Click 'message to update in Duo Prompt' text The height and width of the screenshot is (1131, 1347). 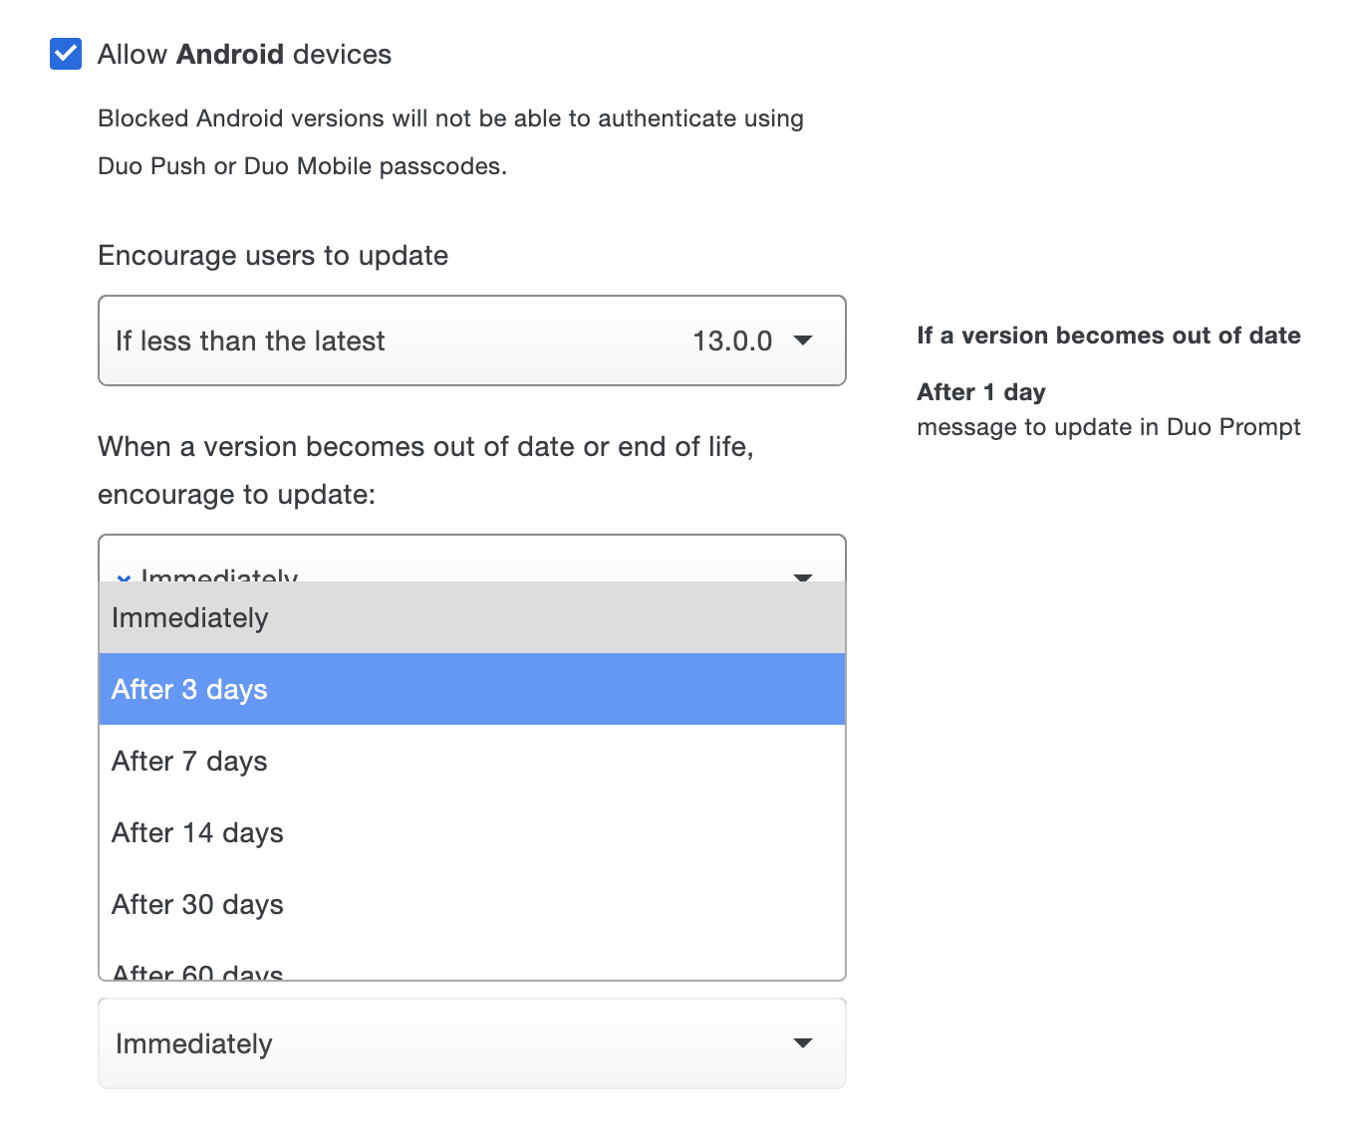pyautogui.click(x=1108, y=427)
